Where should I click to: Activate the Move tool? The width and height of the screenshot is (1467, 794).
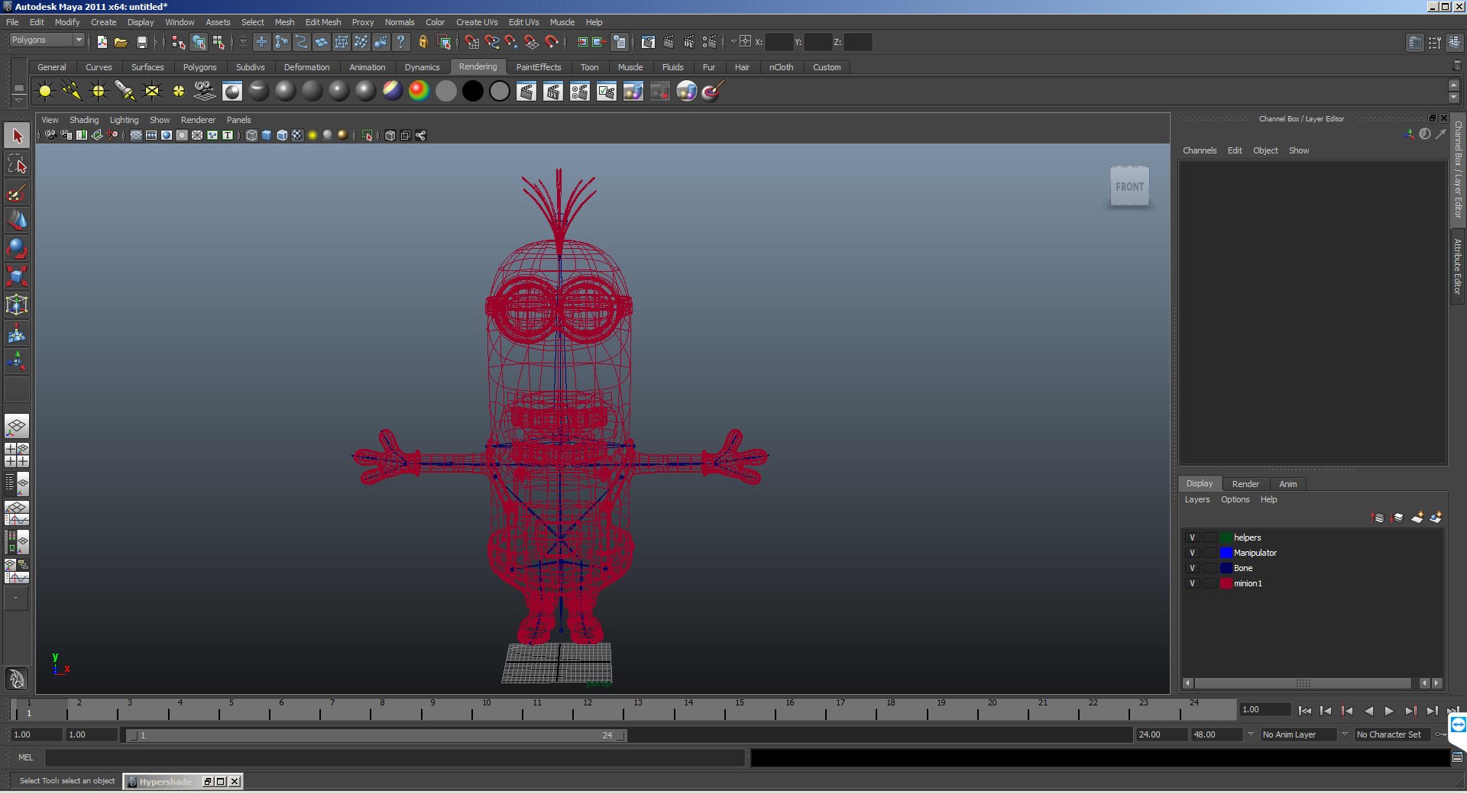(17, 221)
